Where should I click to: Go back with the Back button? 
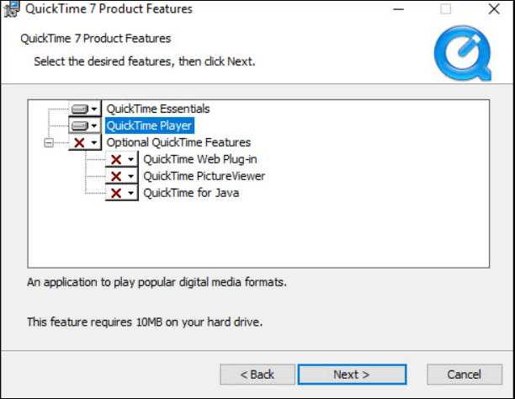[257, 374]
